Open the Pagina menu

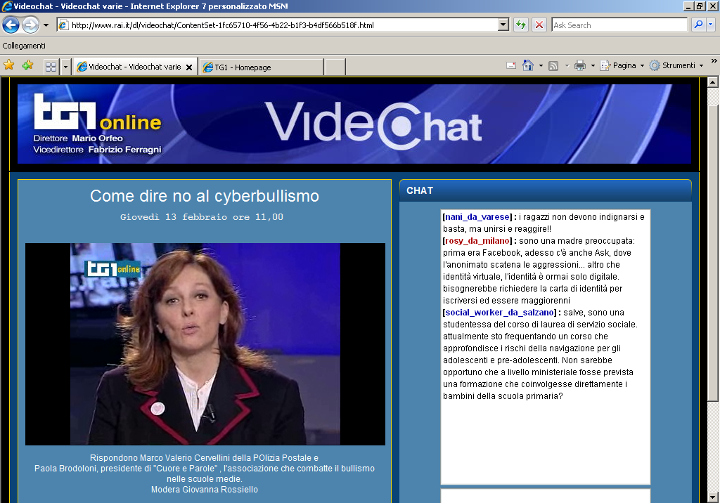click(x=622, y=65)
